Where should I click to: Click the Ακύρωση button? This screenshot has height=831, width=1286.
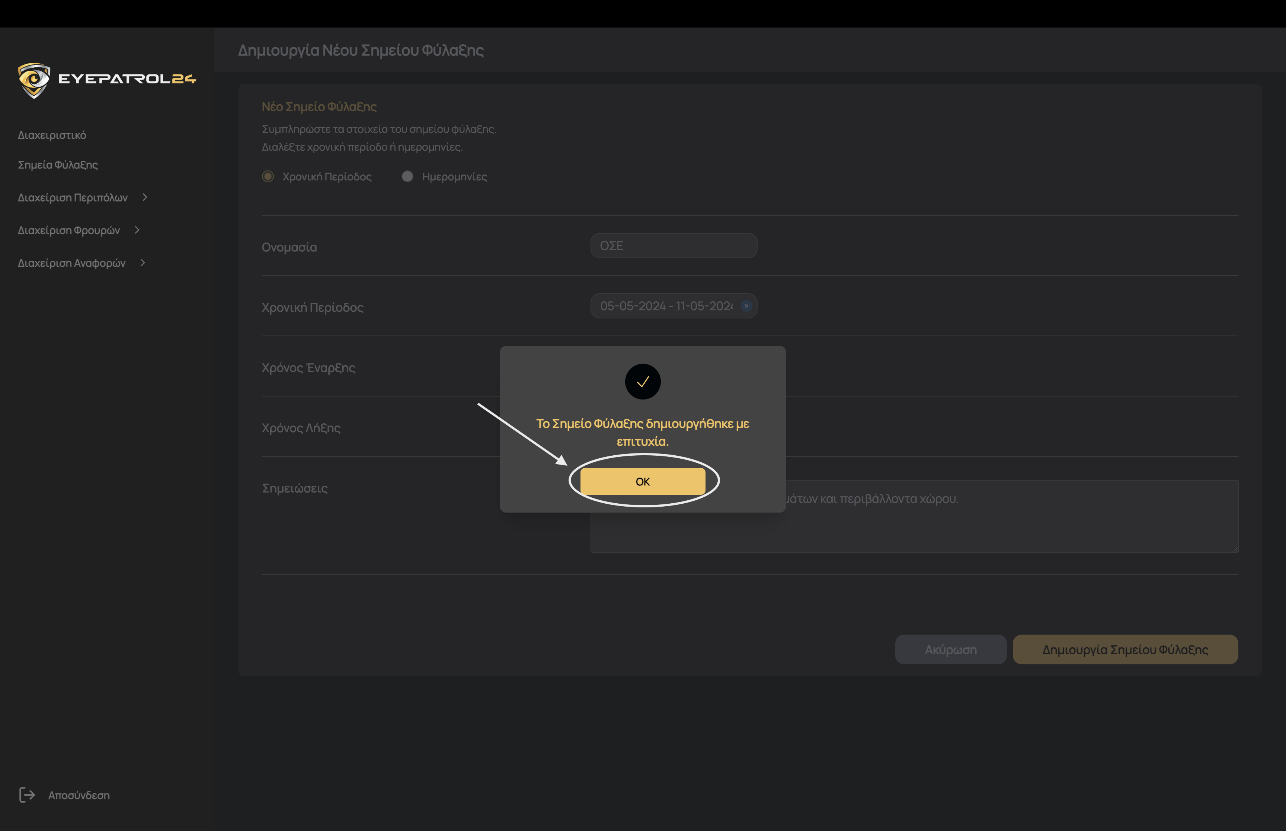950,649
